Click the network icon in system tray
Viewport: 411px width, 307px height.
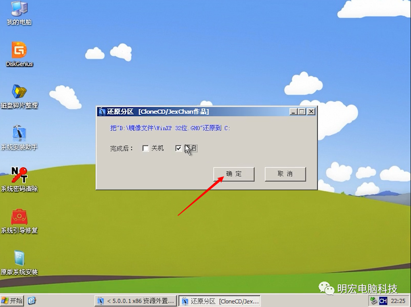[374, 301]
